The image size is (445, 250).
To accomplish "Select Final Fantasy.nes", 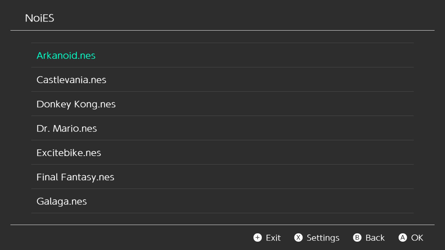I will [x=75, y=177].
